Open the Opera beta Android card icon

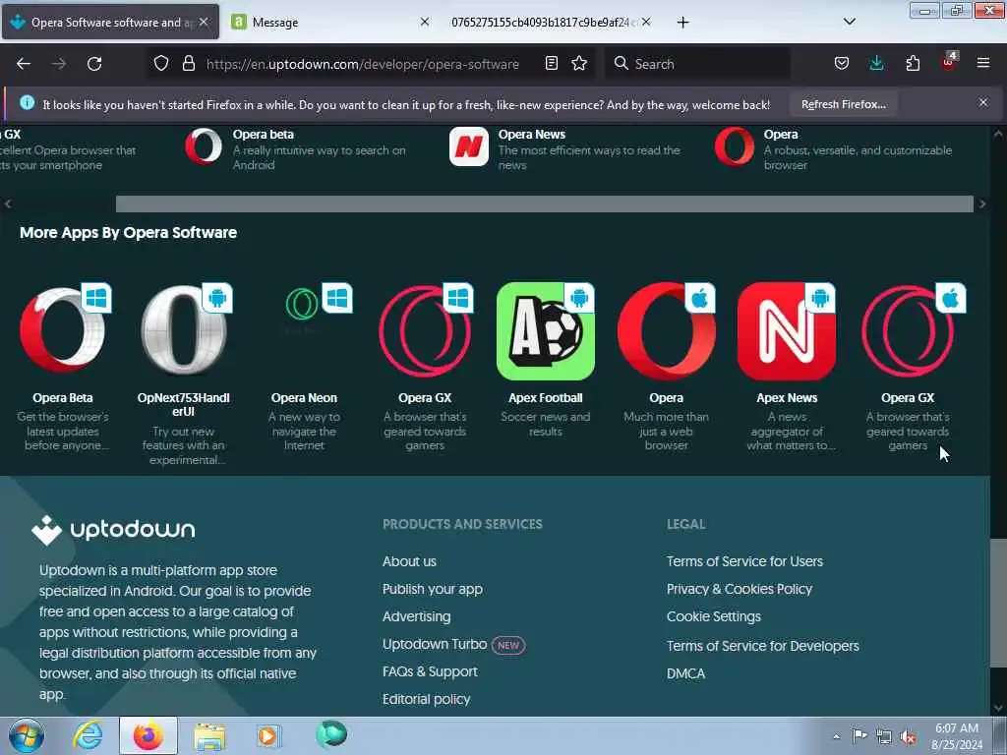[x=204, y=147]
